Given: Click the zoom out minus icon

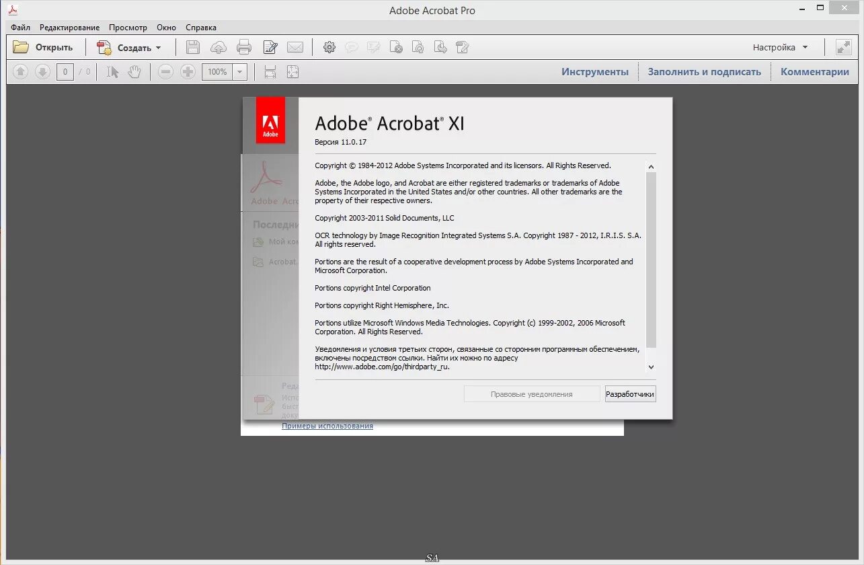Looking at the screenshot, I should tap(166, 71).
